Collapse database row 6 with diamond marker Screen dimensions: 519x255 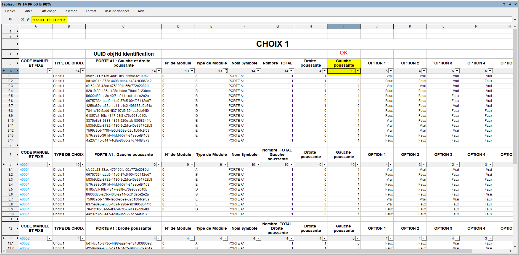(x=4, y=71)
